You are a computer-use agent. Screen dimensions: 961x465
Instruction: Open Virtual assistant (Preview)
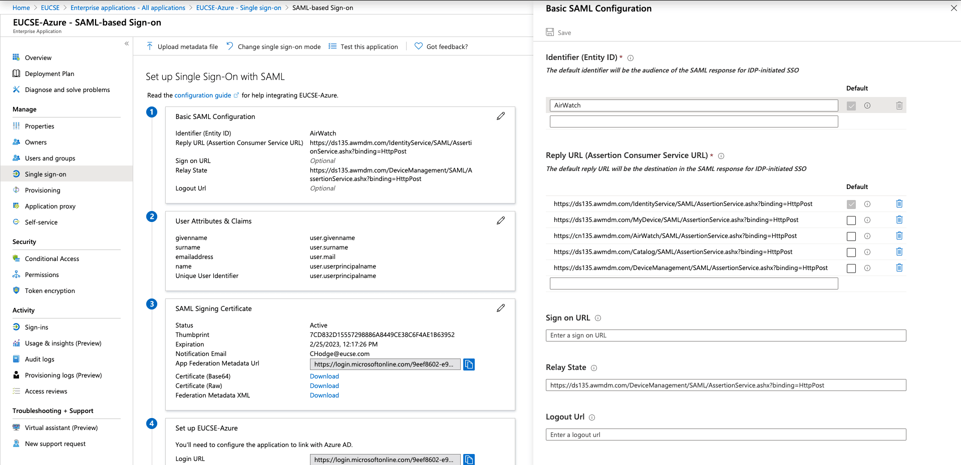click(61, 427)
